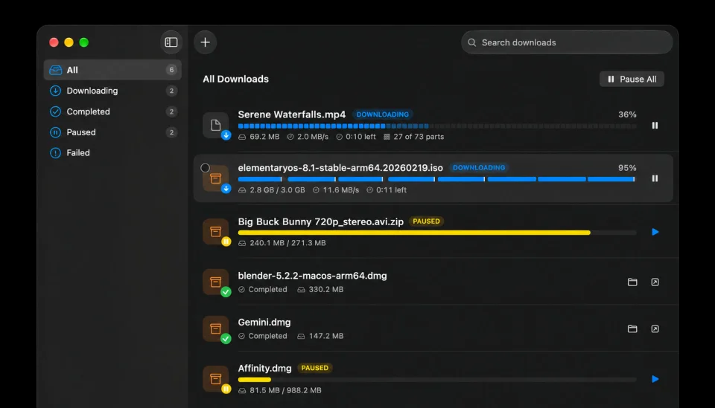The image size is (715, 408).
Task: Click the 2.0 MB/s speed label
Action: tap(313, 137)
